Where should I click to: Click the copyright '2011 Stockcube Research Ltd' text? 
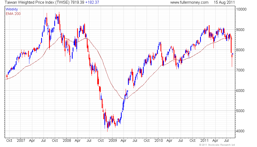tap(217, 145)
